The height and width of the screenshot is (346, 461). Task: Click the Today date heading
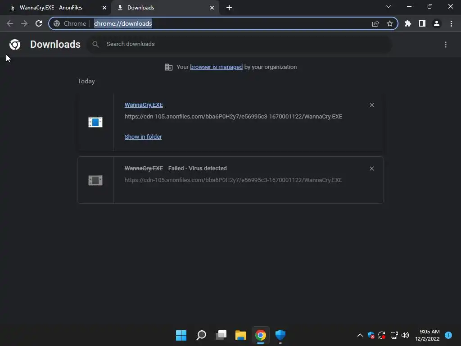coord(86,81)
